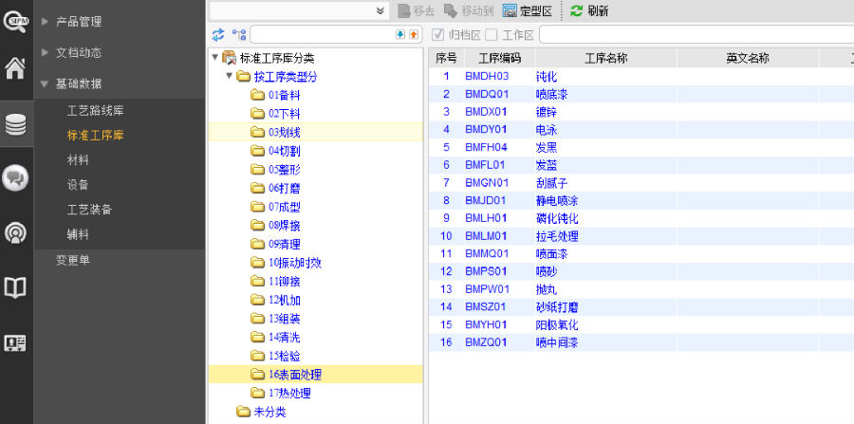Select the 17热处理 folder

tap(288, 393)
